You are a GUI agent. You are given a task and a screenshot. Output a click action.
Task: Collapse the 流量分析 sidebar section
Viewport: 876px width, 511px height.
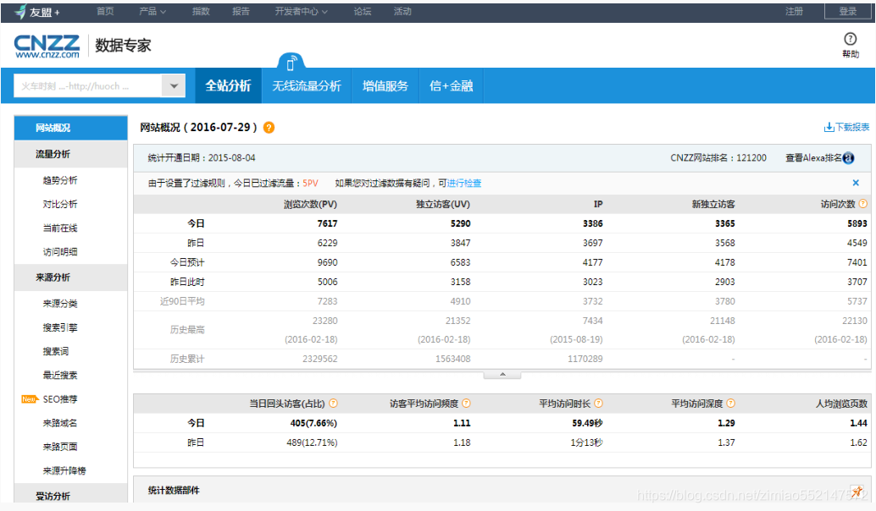click(x=71, y=154)
